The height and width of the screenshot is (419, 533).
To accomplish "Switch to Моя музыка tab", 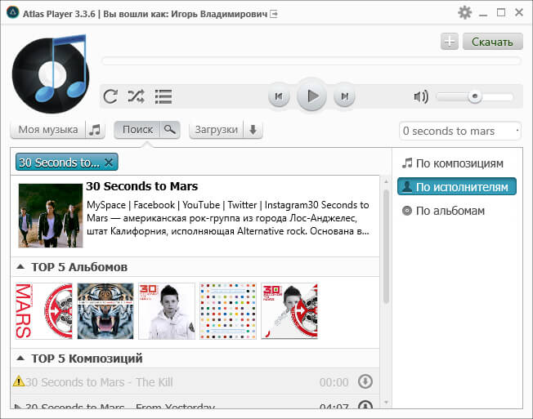I will (x=48, y=130).
